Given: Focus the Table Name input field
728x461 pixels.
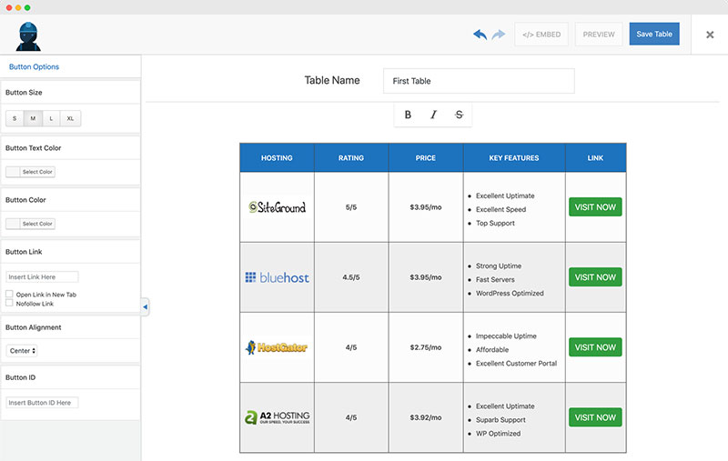Looking at the screenshot, I should 479,81.
